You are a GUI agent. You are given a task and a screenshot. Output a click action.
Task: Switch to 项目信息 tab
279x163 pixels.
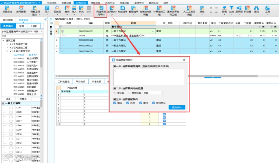52,3
